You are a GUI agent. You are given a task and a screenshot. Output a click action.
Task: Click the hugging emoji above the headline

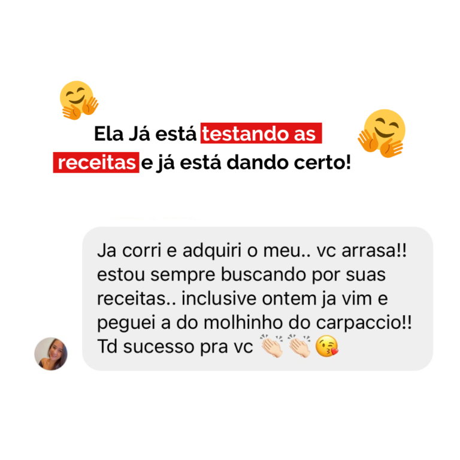pos(79,100)
